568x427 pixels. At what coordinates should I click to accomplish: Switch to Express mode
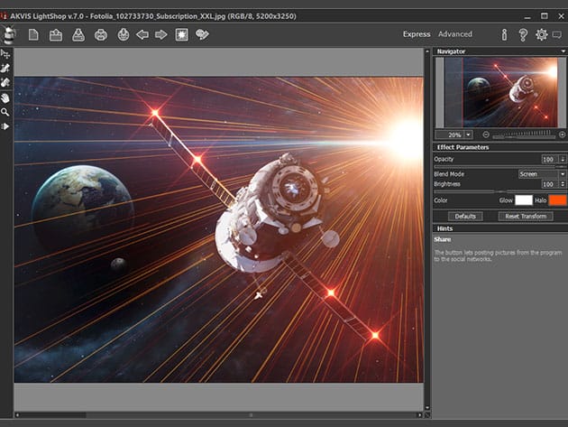point(417,34)
